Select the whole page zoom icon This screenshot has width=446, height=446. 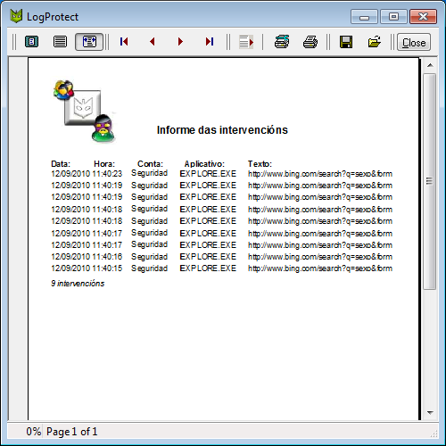[31, 42]
